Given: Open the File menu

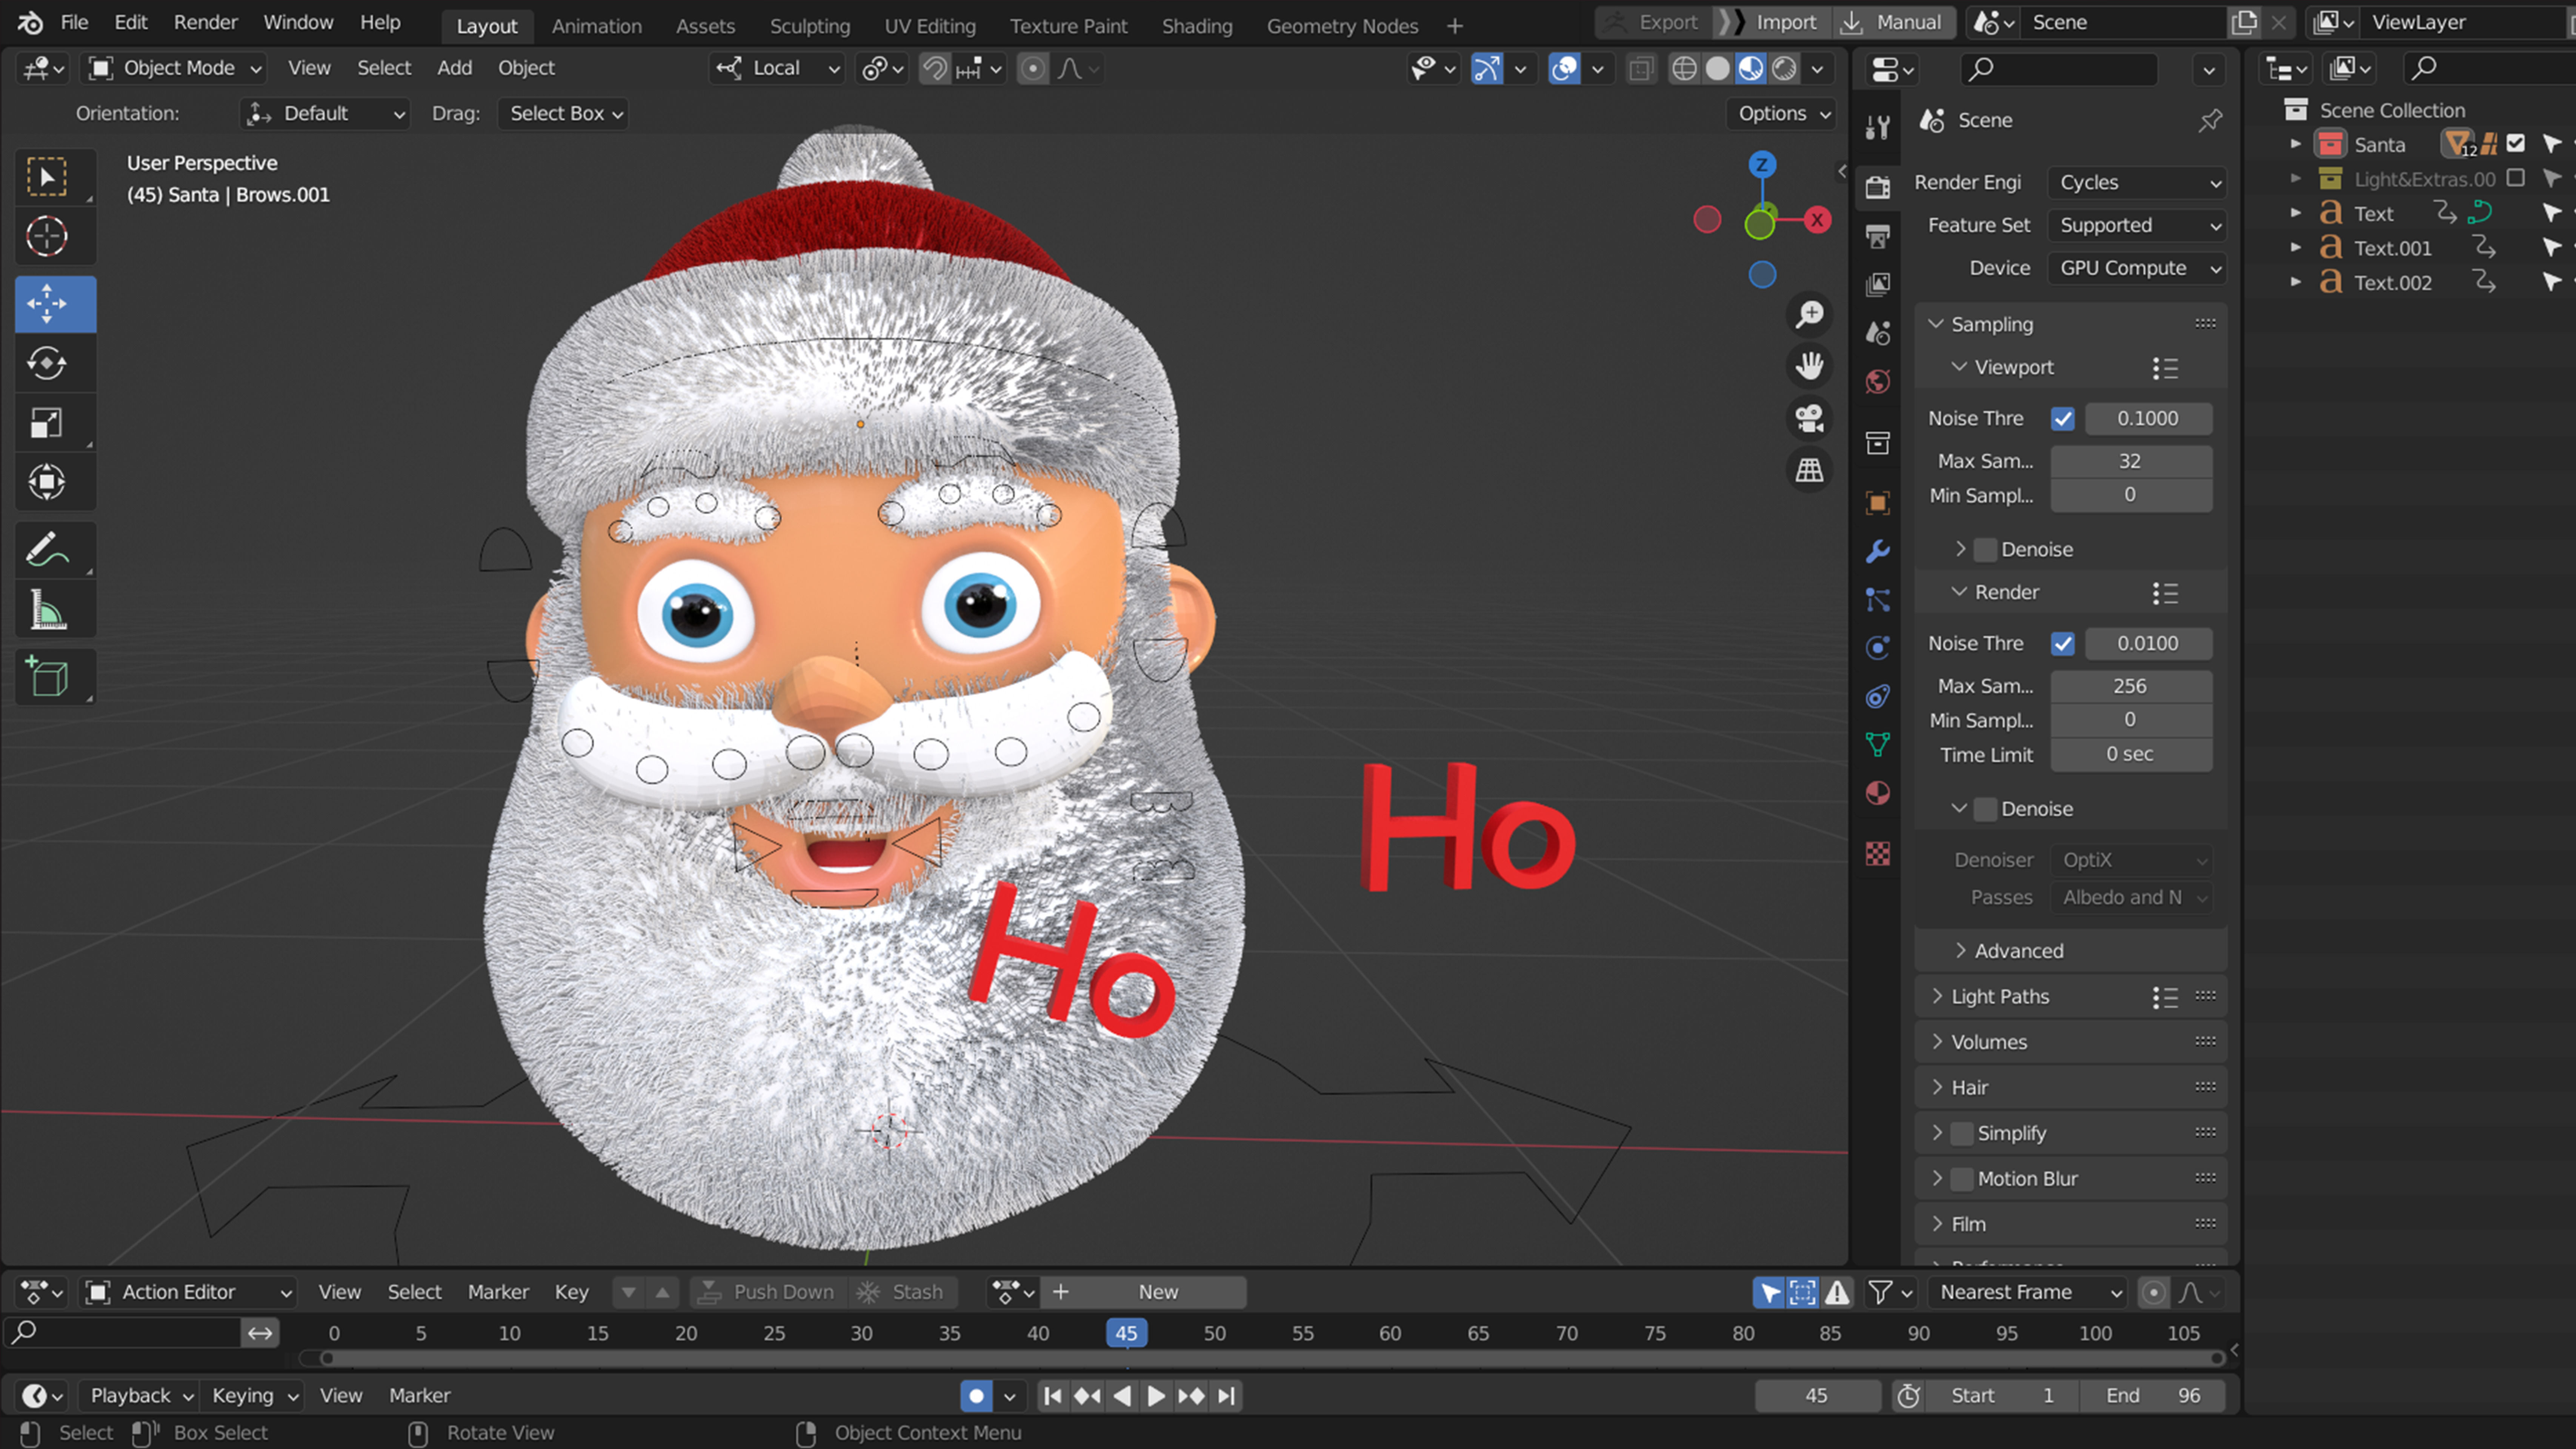Looking at the screenshot, I should (74, 22).
